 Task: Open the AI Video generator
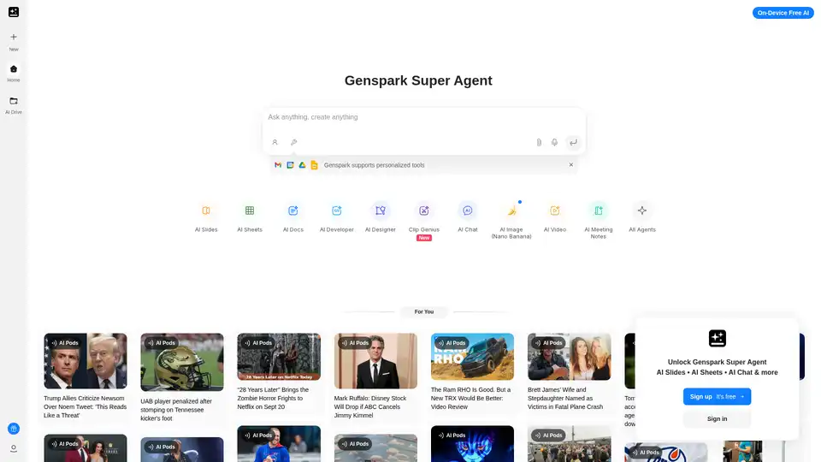[555, 210]
